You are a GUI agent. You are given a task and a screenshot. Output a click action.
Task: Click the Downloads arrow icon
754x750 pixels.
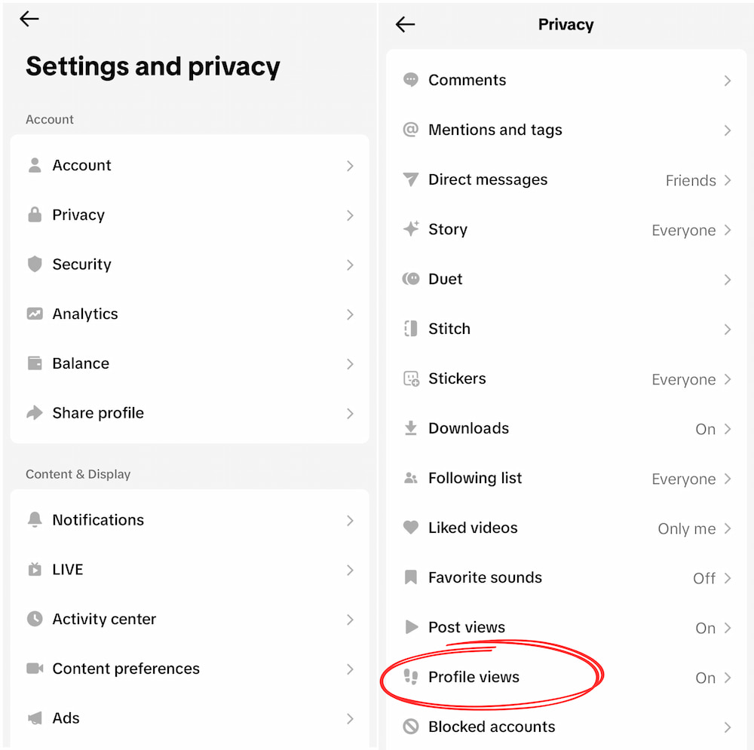click(410, 428)
